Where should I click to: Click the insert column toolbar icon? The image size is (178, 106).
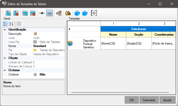8,13
